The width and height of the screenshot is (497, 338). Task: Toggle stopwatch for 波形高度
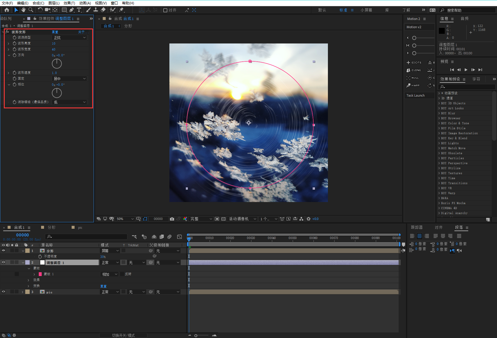click(14, 43)
